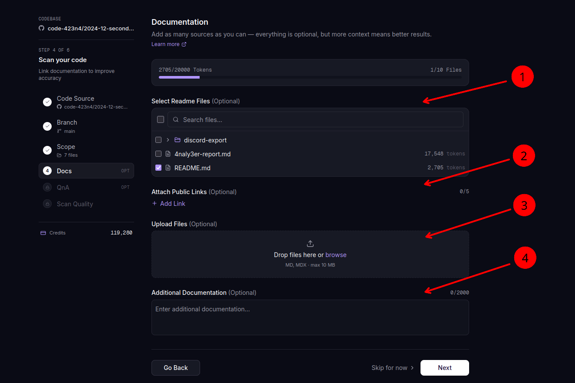Click the Go Back button
Screen dimensions: 575x383
176,368
